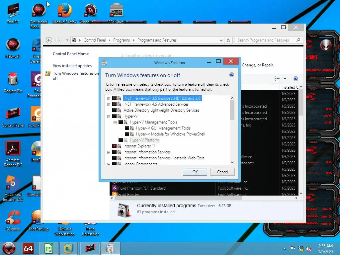The width and height of the screenshot is (340, 255).
Task: Launch Advanced Installer 12.2 shortcut
Action: (13, 189)
